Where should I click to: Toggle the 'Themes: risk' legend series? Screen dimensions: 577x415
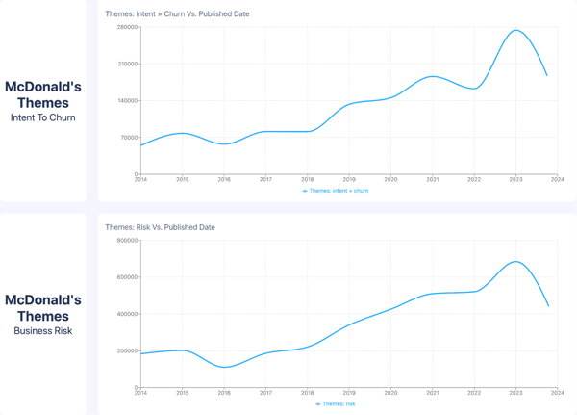[339, 404]
